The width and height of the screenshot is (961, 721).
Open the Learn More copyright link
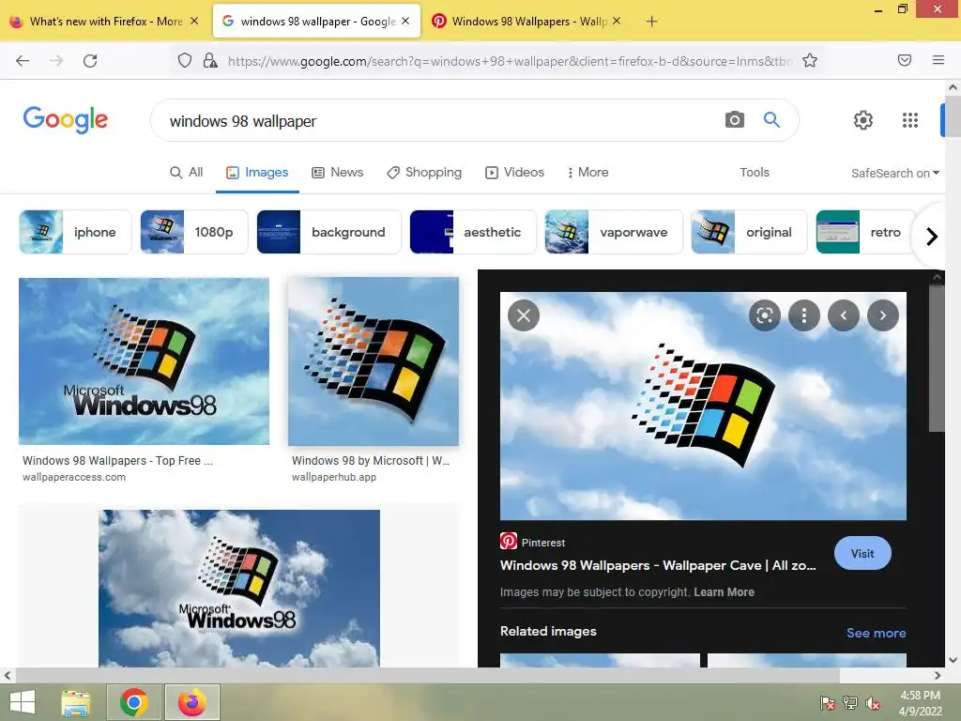(724, 592)
